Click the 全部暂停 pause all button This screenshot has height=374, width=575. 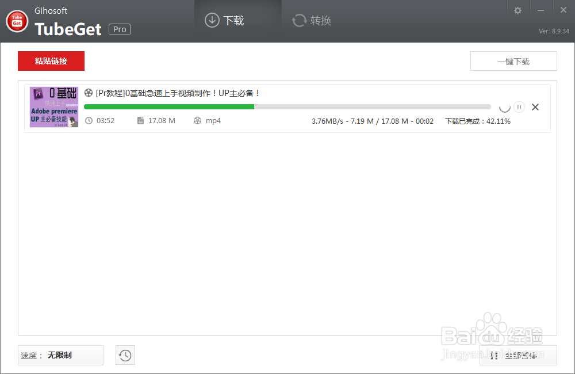tap(518, 355)
